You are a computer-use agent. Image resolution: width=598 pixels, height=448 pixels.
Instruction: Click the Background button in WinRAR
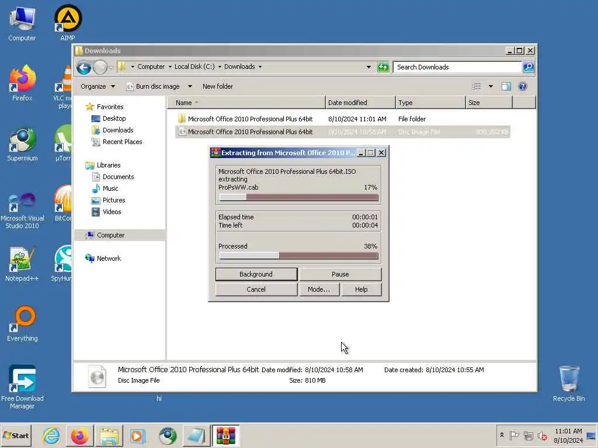coord(256,274)
